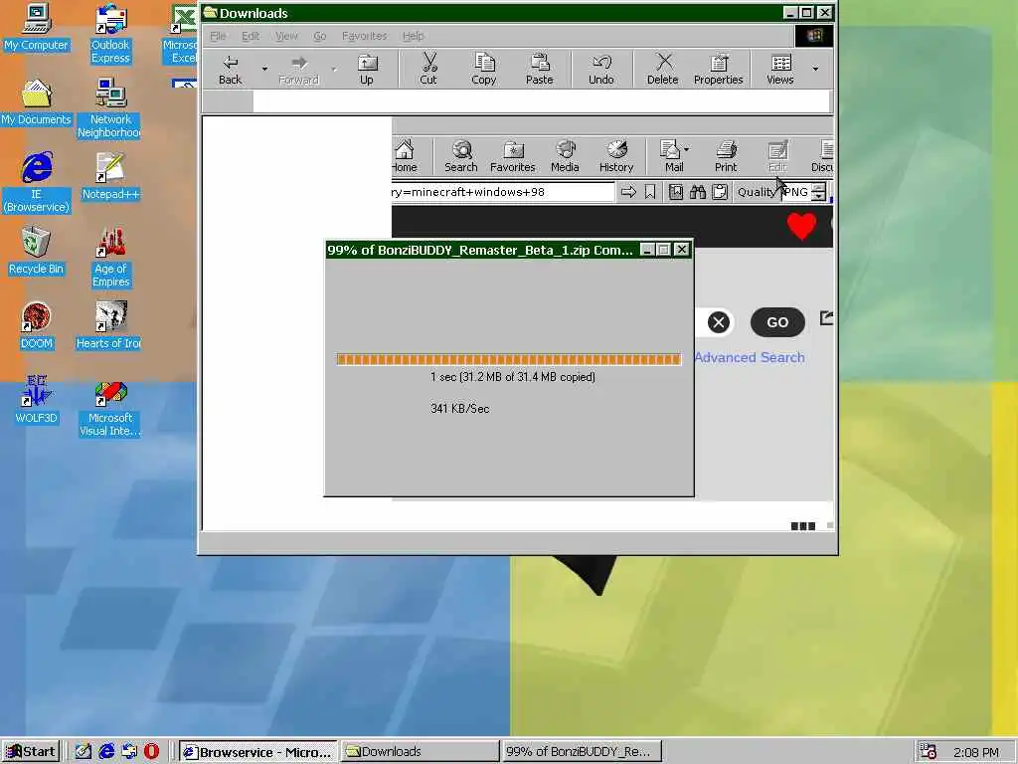The height and width of the screenshot is (764, 1018).
Task: Click the Print icon in the browser toolbar
Action: pyautogui.click(x=726, y=150)
